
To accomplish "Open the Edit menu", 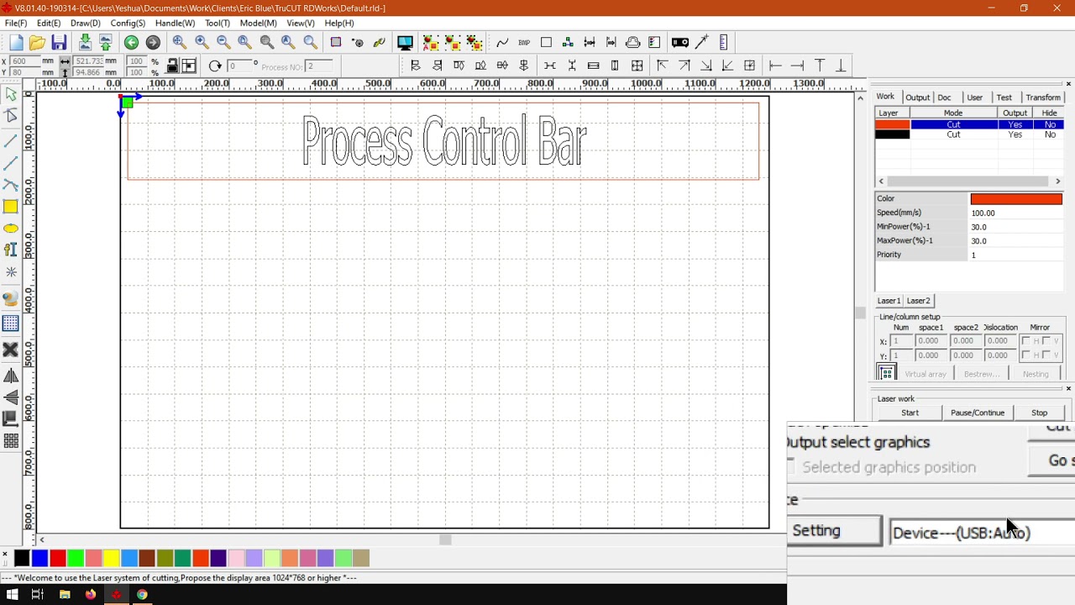I will pos(49,24).
